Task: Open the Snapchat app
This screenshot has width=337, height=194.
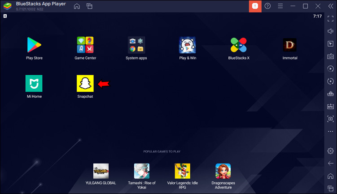Action: click(85, 83)
